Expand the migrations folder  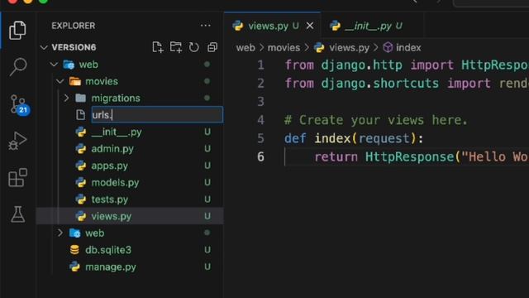pyautogui.click(x=66, y=98)
